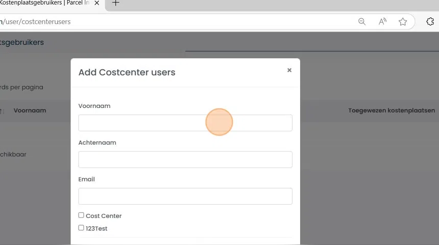
Task: Focus the Voornaam input field
Action: [185, 123]
